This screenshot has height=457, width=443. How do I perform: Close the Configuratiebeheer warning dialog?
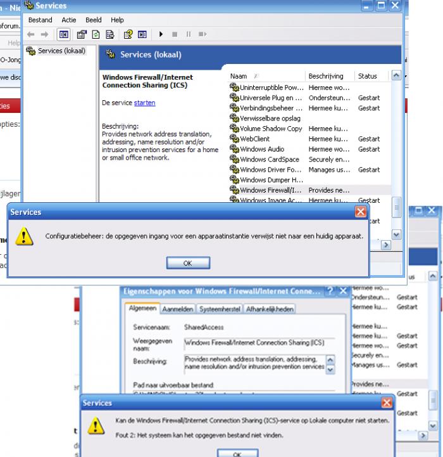click(x=360, y=212)
